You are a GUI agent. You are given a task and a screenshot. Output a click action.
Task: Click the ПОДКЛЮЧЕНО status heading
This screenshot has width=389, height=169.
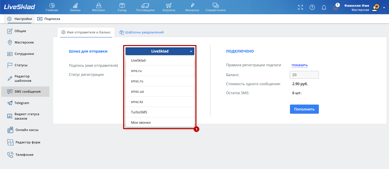(240, 51)
